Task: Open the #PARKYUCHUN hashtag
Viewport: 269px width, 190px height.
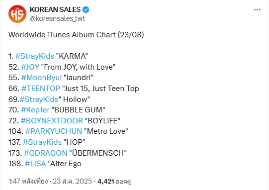Action: (x=54, y=131)
